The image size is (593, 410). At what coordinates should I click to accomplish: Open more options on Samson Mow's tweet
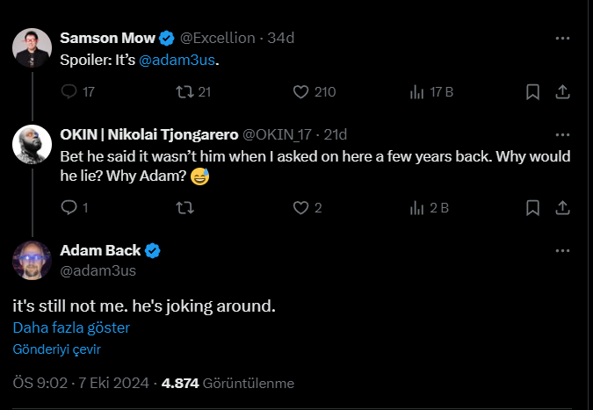pos(563,39)
